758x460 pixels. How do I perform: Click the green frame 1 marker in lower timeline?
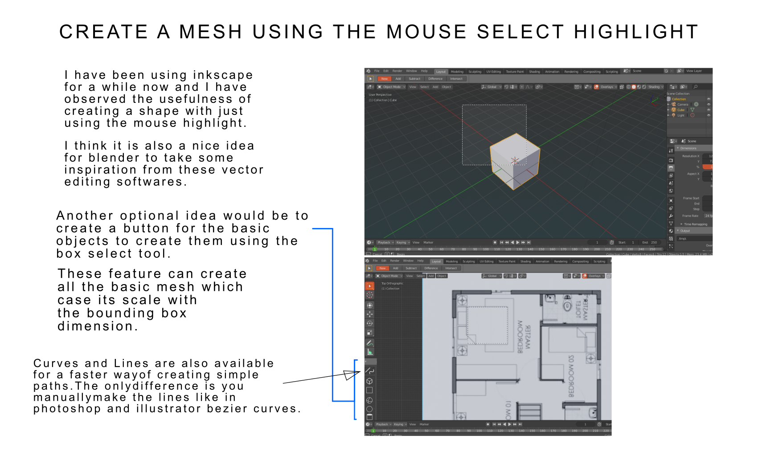click(x=374, y=431)
